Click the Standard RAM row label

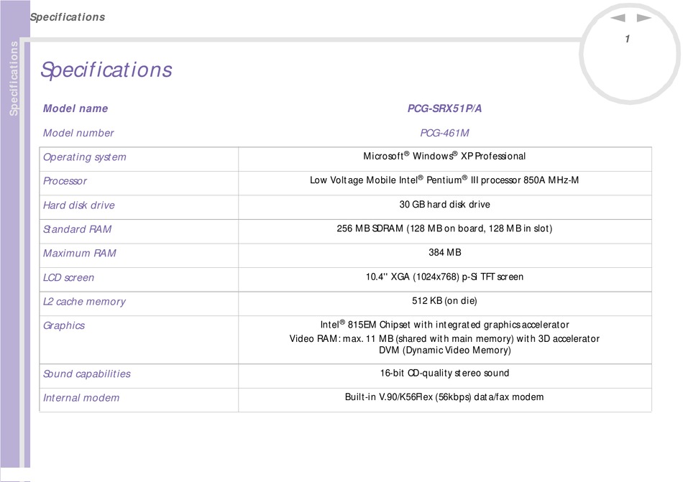(x=77, y=229)
